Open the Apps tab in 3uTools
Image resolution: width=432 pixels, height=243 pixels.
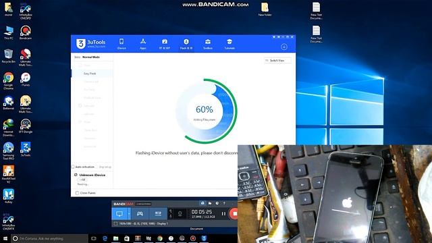[x=142, y=44]
